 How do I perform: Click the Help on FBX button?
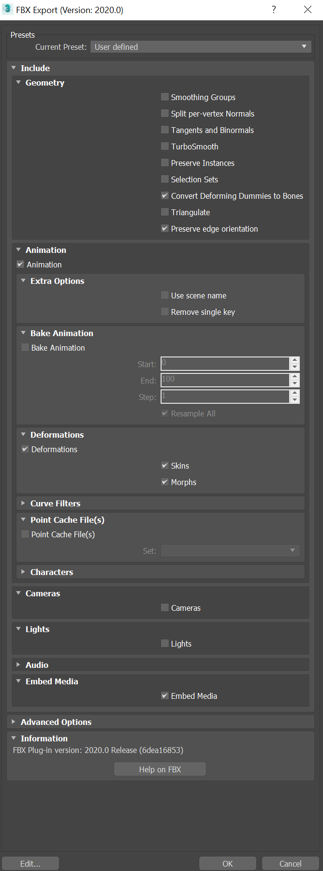click(160, 769)
